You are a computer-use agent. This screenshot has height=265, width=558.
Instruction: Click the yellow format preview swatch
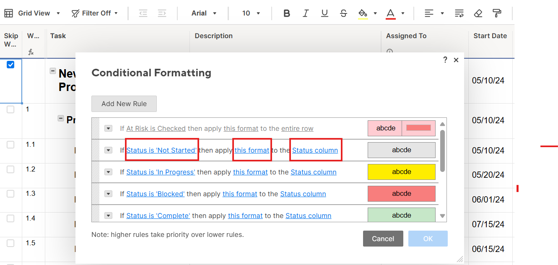pyautogui.click(x=401, y=172)
